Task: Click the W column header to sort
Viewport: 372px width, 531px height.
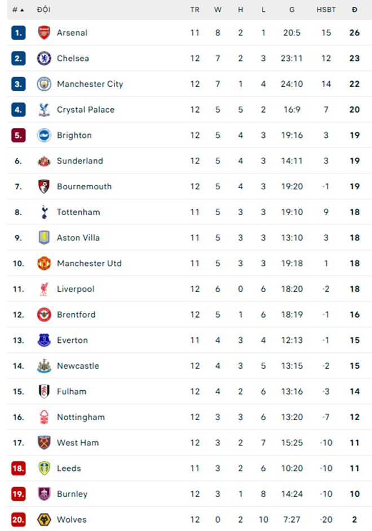Action: click(218, 10)
